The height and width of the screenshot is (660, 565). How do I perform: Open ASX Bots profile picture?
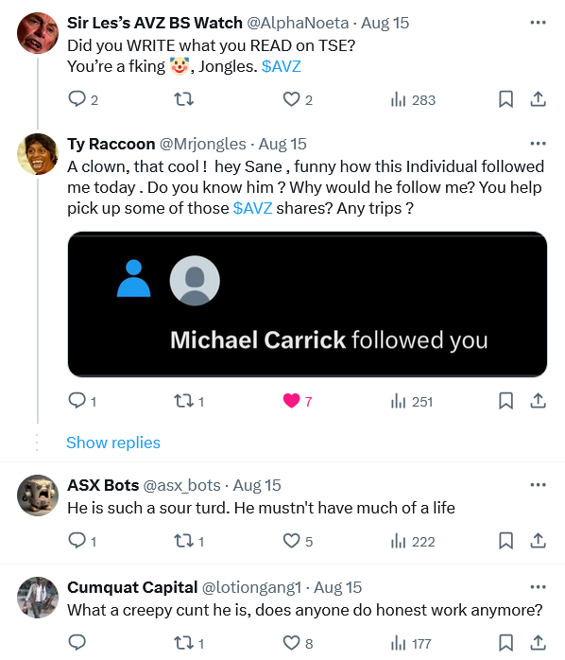point(38,495)
